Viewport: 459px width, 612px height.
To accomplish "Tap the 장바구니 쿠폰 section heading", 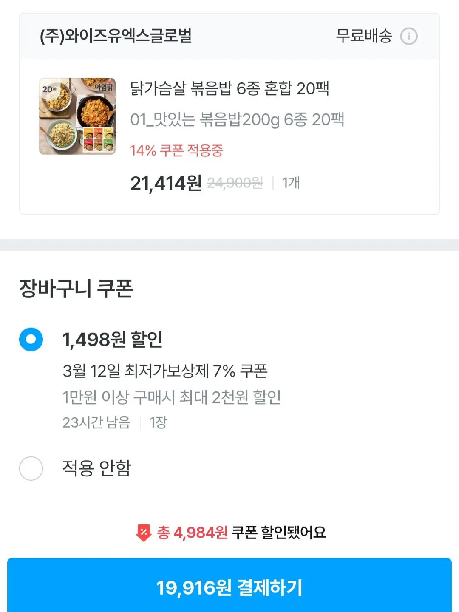I will [x=76, y=289].
